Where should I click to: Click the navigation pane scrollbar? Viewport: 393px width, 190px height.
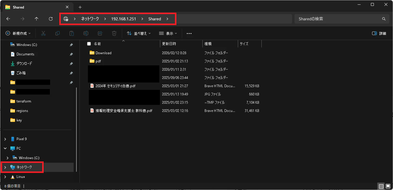point(76,130)
